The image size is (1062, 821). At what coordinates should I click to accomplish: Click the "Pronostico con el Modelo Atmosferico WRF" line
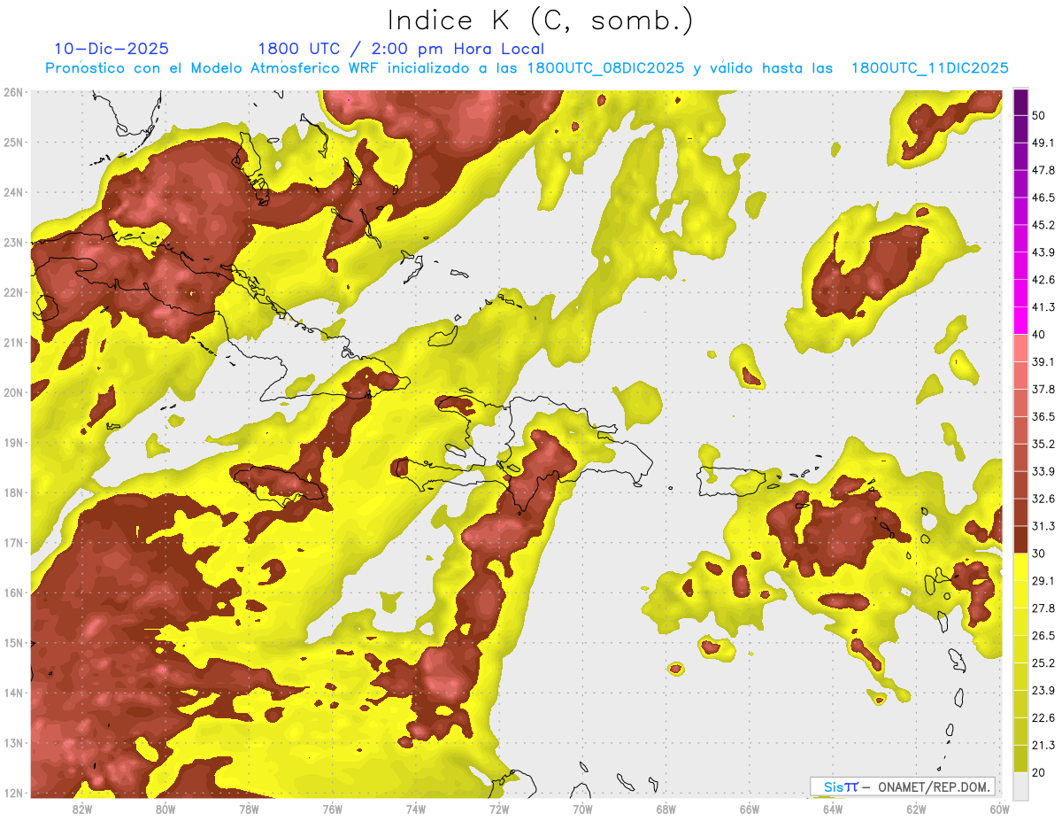coord(527,68)
